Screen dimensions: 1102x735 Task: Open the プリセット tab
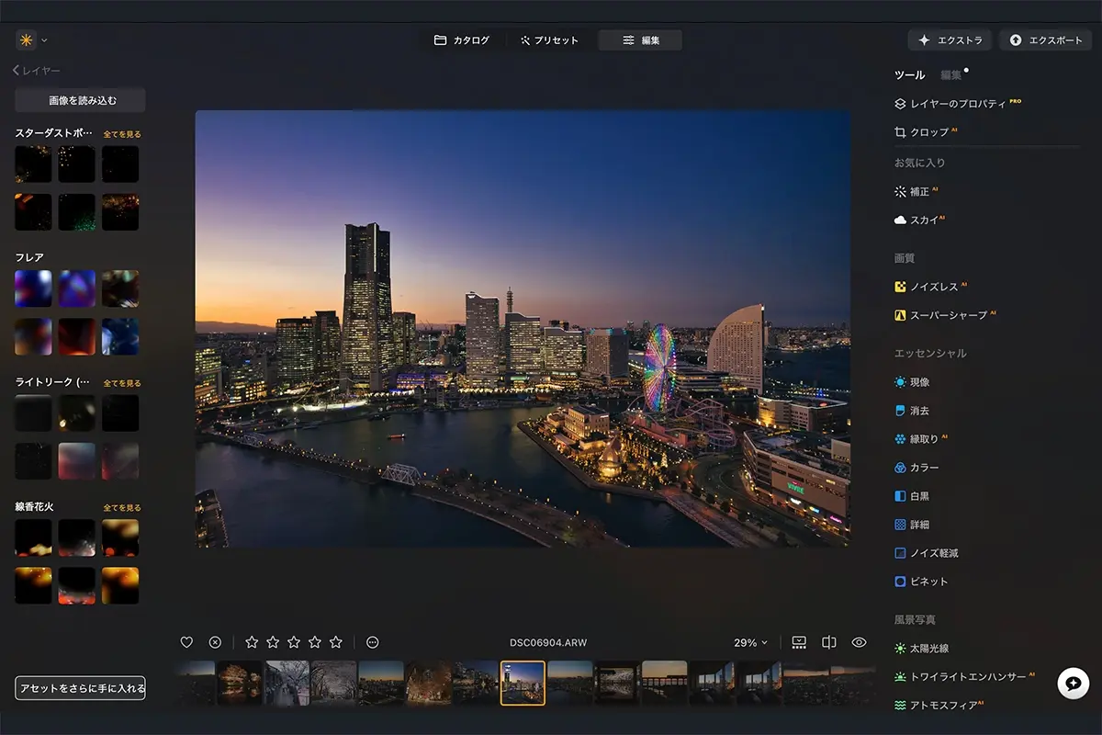549,40
